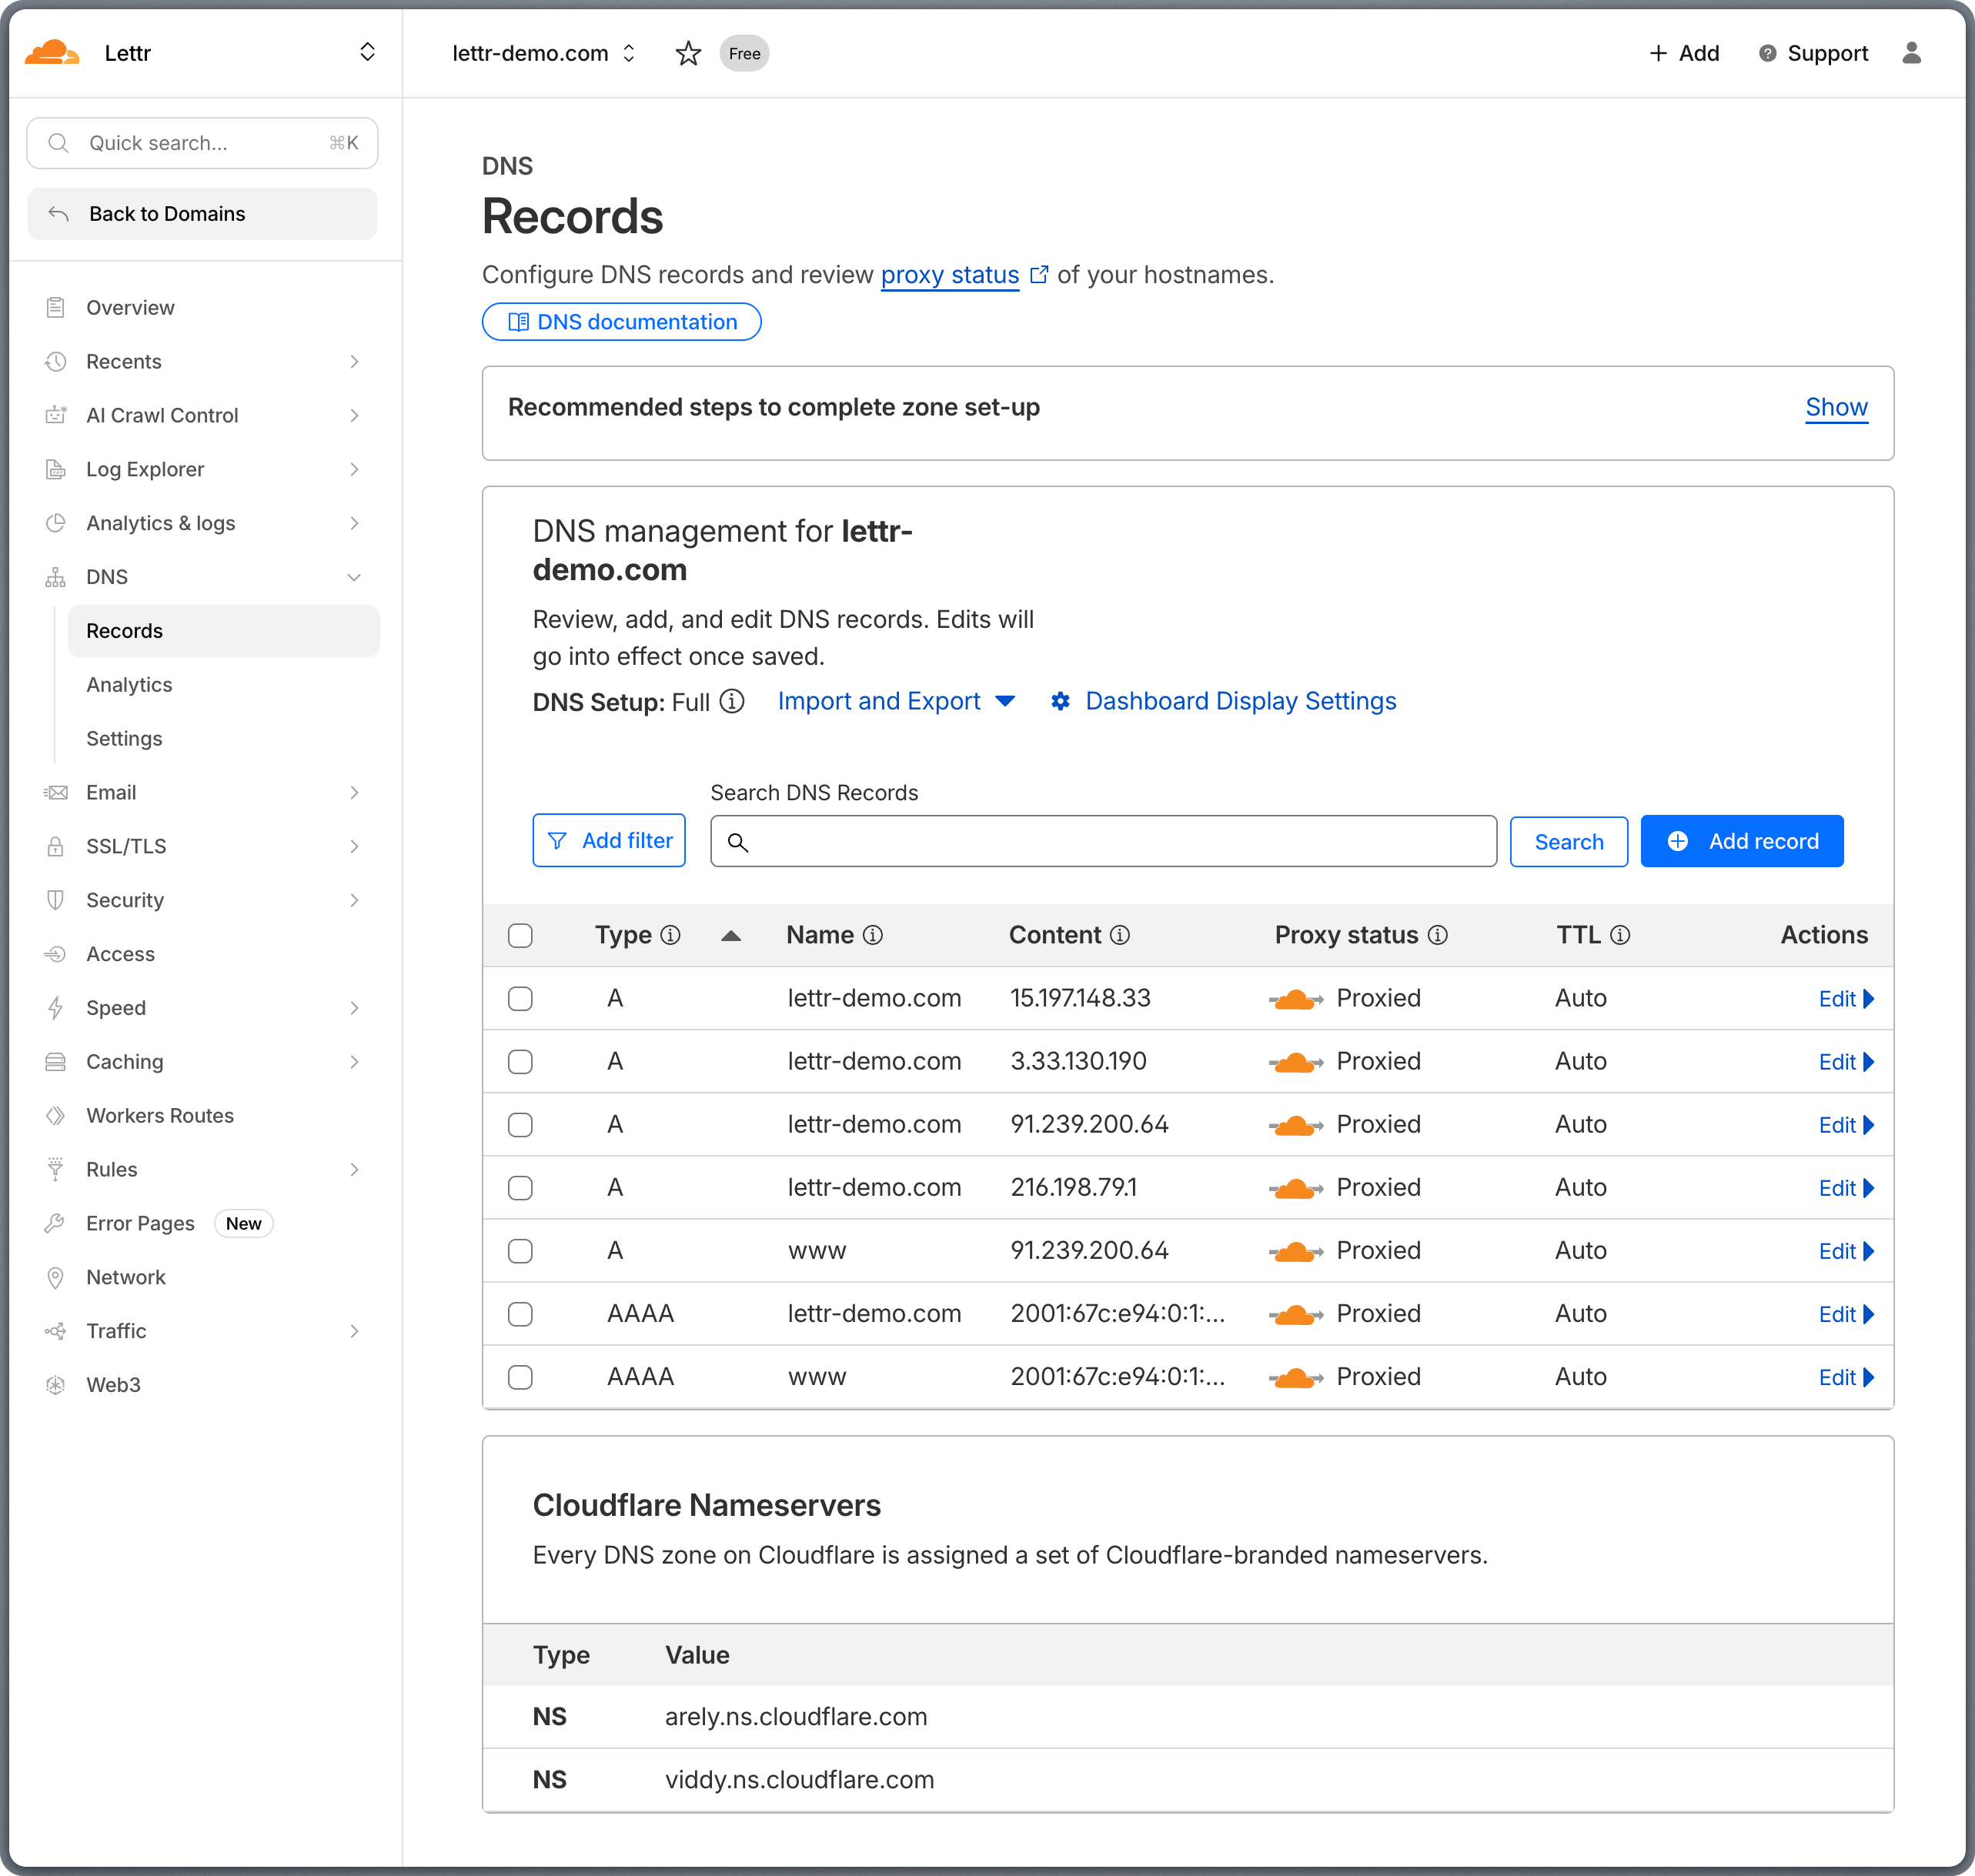Open the Web3 section icon
The height and width of the screenshot is (1876, 1975).
56,1384
